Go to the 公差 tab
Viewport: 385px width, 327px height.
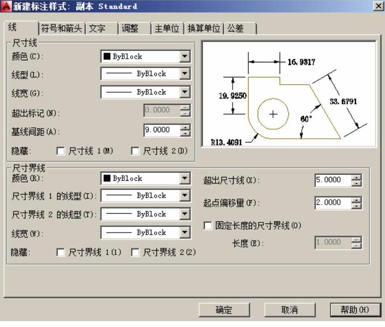pos(238,29)
